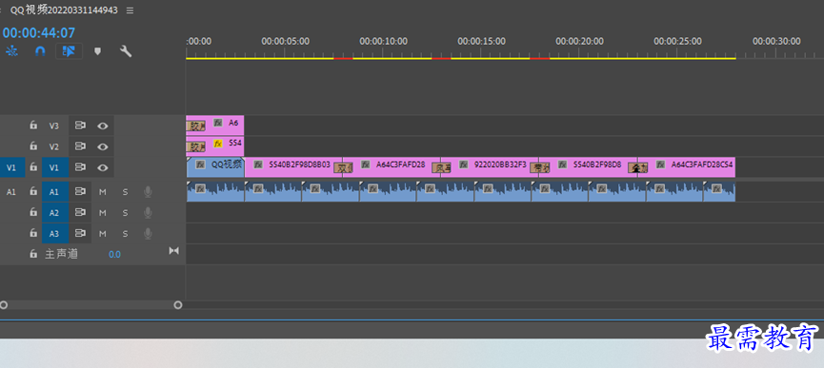This screenshot has width=824, height=368.
Task: Click right handle of zoom scrollbar
Action: [x=177, y=304]
